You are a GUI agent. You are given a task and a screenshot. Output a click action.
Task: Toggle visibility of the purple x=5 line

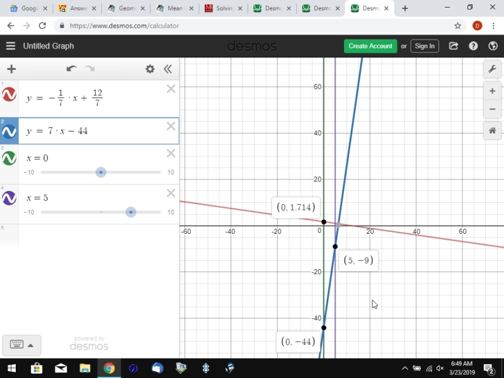tap(9, 198)
